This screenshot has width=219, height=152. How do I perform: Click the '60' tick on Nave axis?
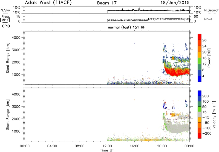pos(196,16)
